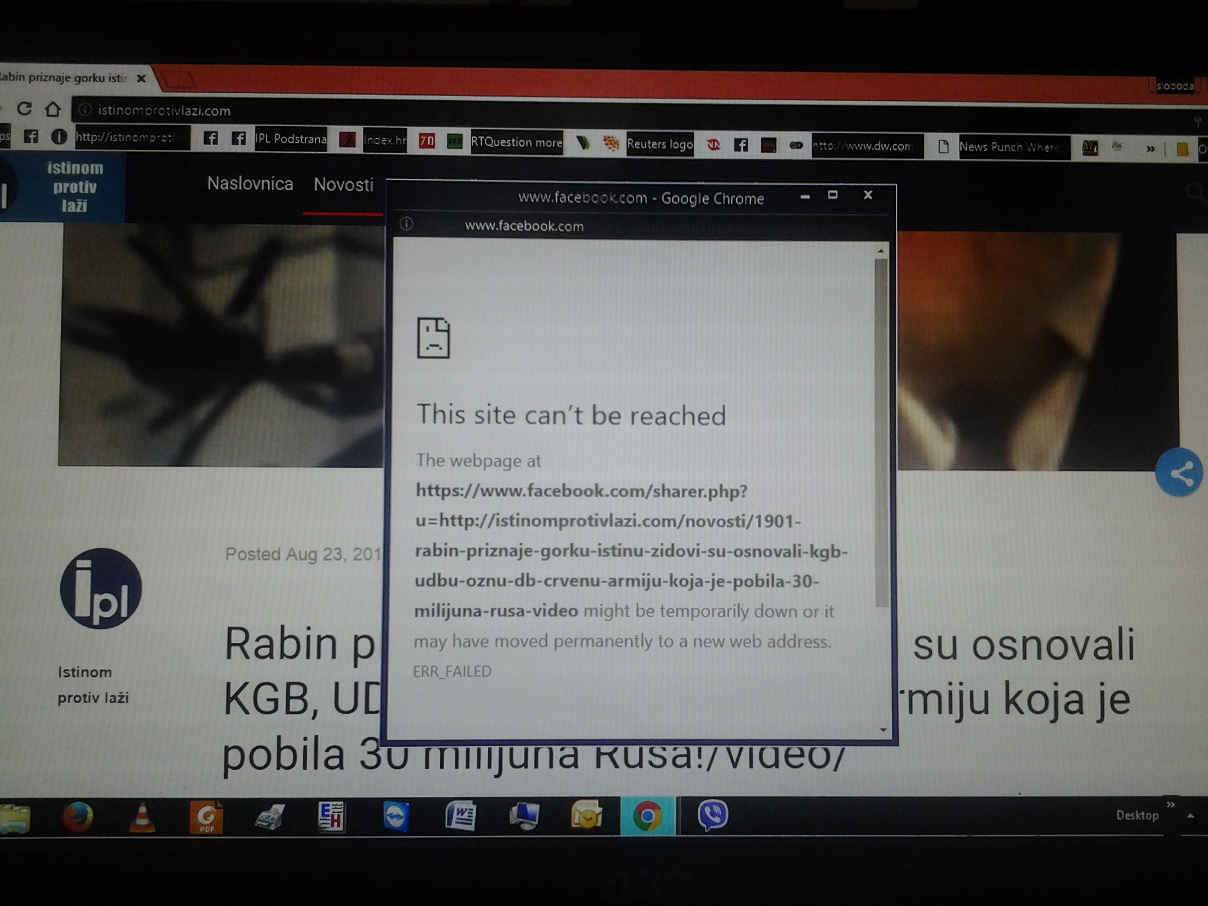
Task: Show hidden system tray icons arrow
Action: tap(1190, 816)
